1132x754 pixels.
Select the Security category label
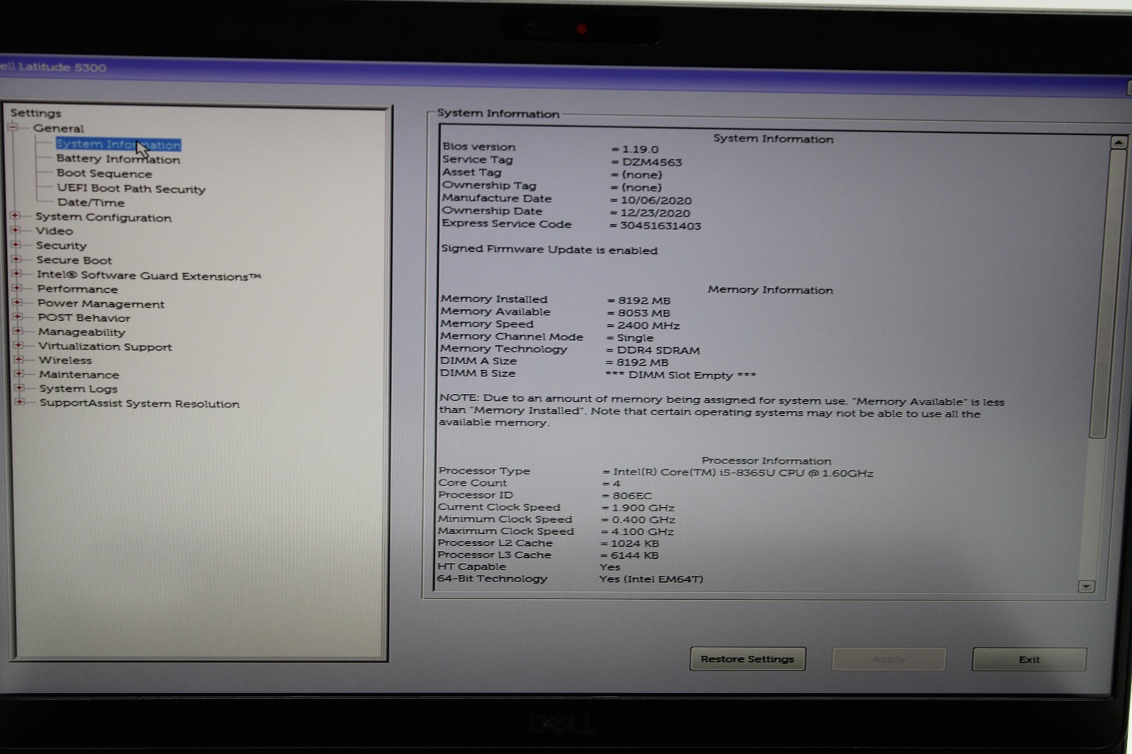point(62,245)
